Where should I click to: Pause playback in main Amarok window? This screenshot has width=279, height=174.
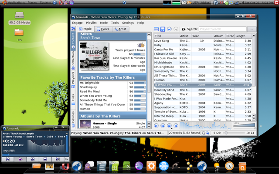click(x=163, y=126)
